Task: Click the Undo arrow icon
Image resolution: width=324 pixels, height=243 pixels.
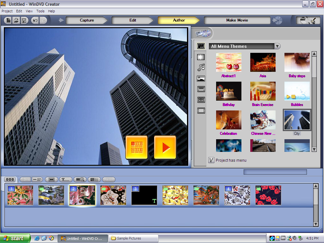Action: [x=35, y=20]
